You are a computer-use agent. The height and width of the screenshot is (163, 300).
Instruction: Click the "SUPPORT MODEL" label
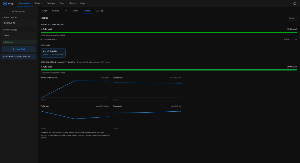point(10,30)
